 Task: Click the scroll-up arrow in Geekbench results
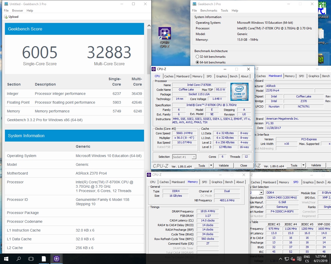click(x=149, y=26)
